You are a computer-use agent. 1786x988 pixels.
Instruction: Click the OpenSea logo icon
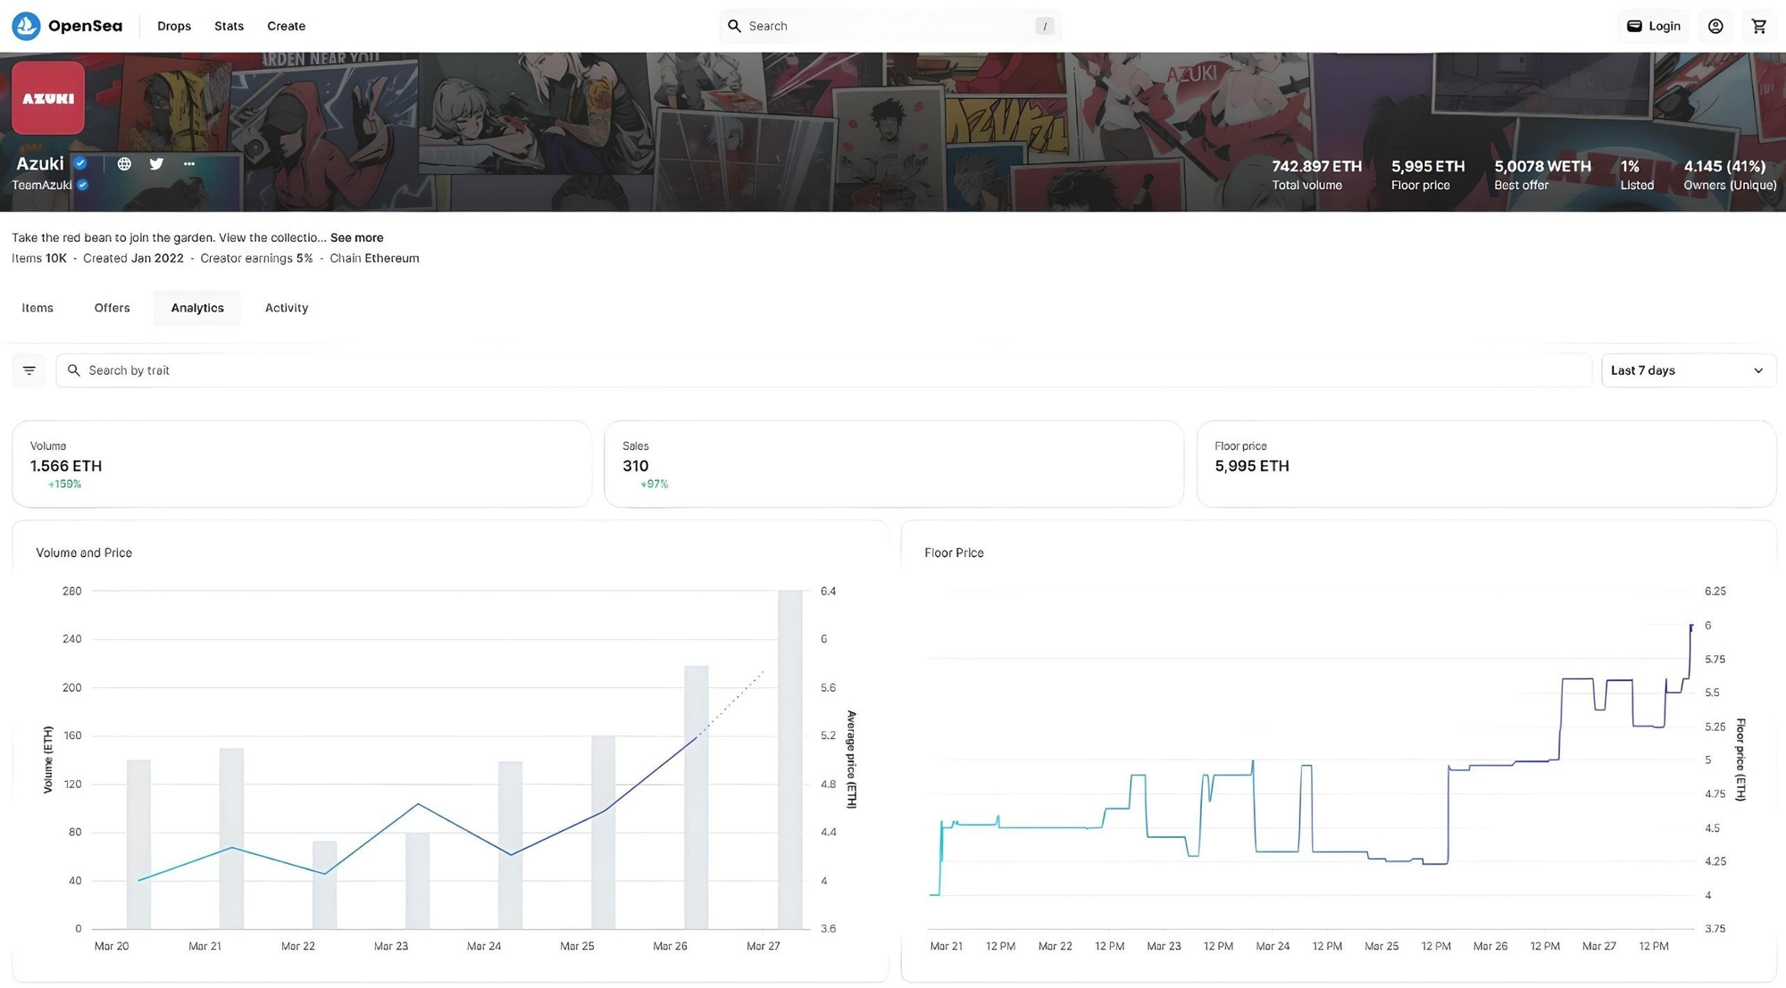coord(26,26)
